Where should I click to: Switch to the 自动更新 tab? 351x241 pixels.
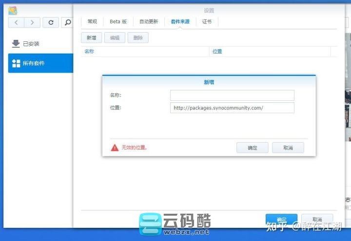(x=149, y=21)
